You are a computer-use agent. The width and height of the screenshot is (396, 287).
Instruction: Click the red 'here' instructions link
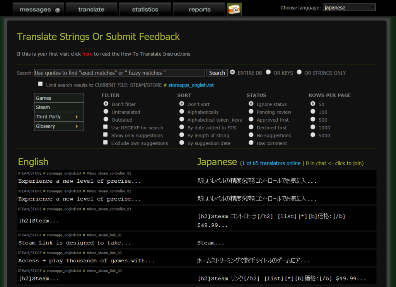pyautogui.click(x=87, y=54)
